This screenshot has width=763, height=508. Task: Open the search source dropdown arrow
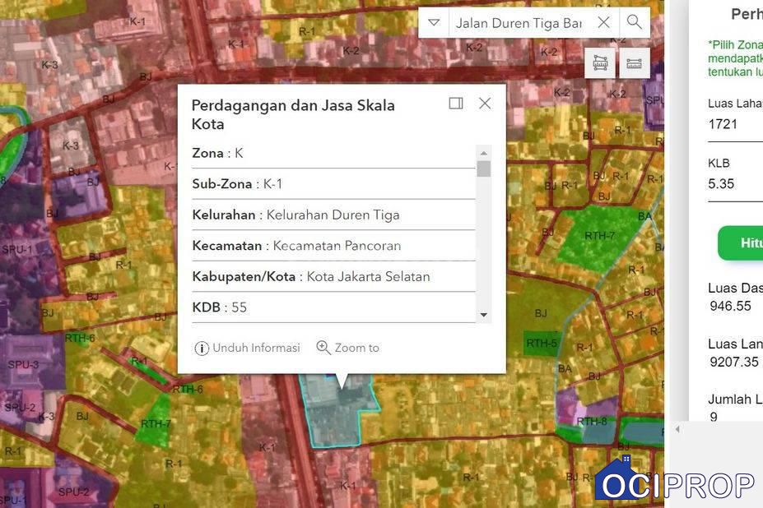pyautogui.click(x=434, y=22)
